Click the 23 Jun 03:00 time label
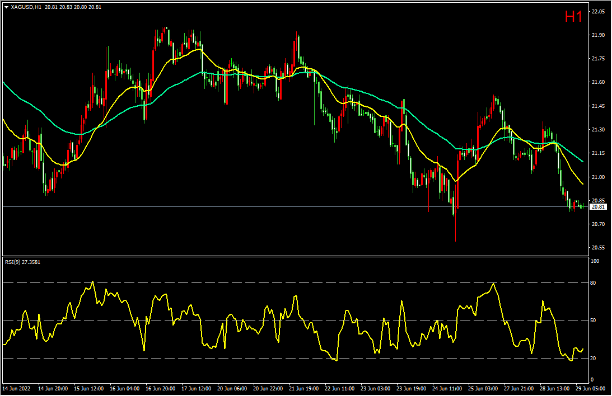The width and height of the screenshot is (612, 396). 376,389
